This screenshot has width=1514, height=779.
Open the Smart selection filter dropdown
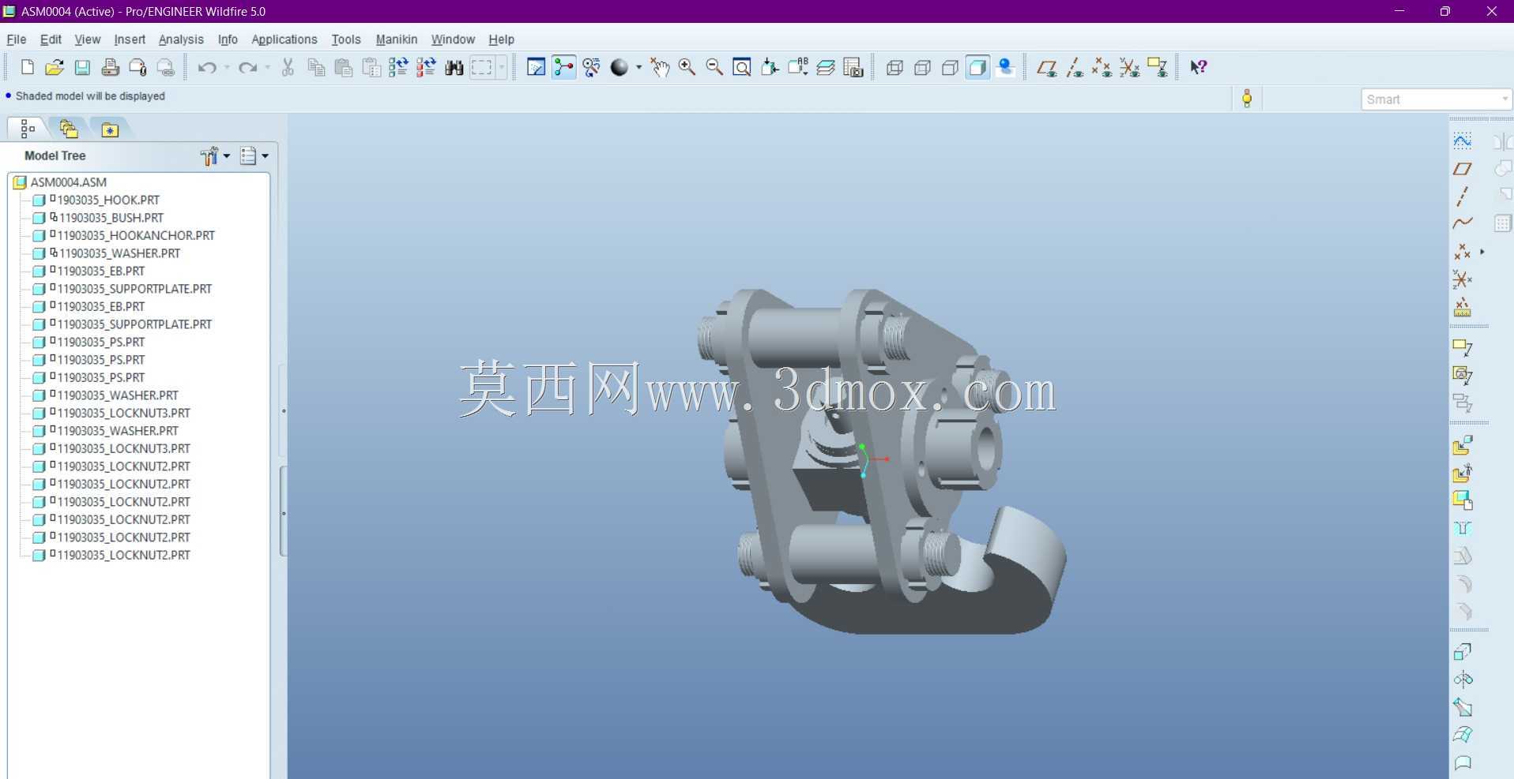pos(1436,99)
